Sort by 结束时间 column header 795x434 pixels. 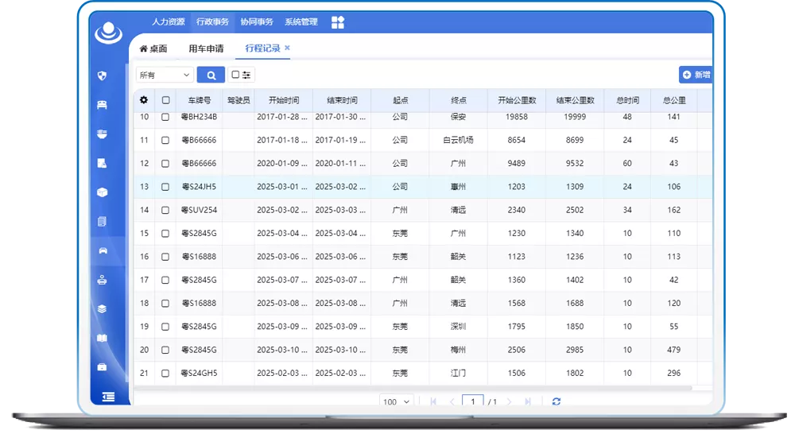click(342, 100)
